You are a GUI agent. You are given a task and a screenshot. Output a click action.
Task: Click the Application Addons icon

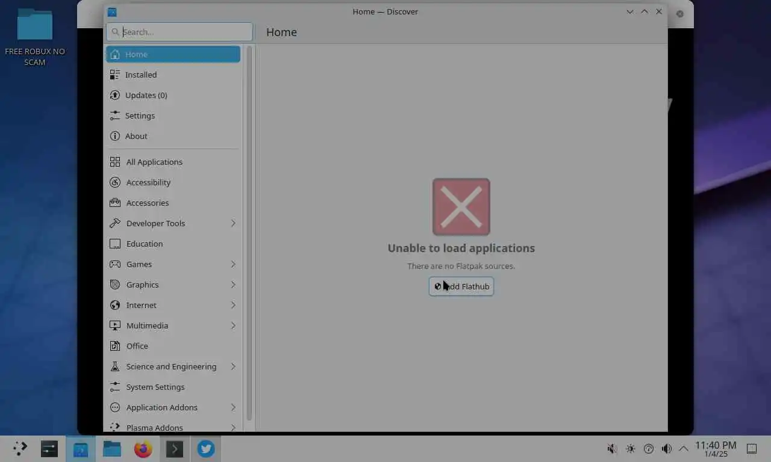tap(115, 407)
